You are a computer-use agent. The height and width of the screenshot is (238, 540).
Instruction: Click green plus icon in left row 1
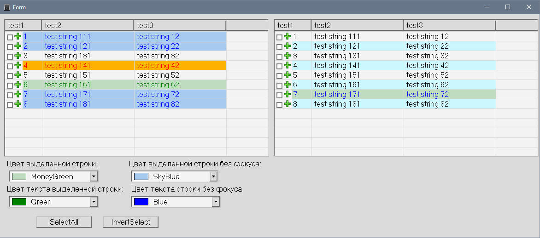(18, 36)
